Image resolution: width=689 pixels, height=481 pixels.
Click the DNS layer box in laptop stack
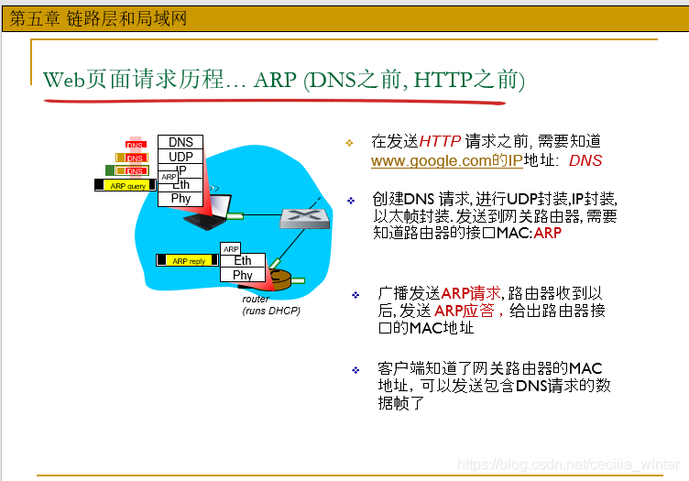click(x=180, y=142)
